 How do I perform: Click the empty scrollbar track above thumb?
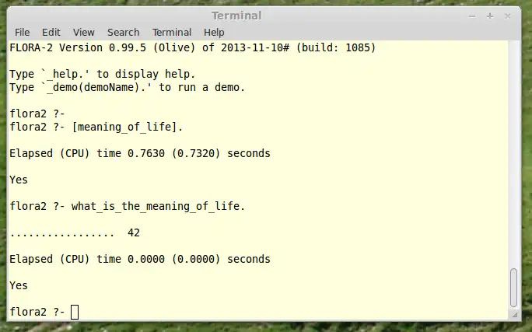point(513,156)
